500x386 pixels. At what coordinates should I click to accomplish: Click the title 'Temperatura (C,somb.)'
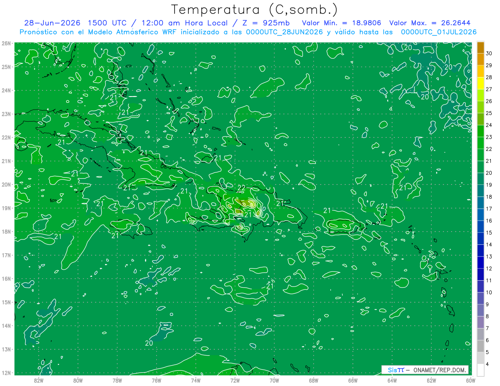(255, 10)
